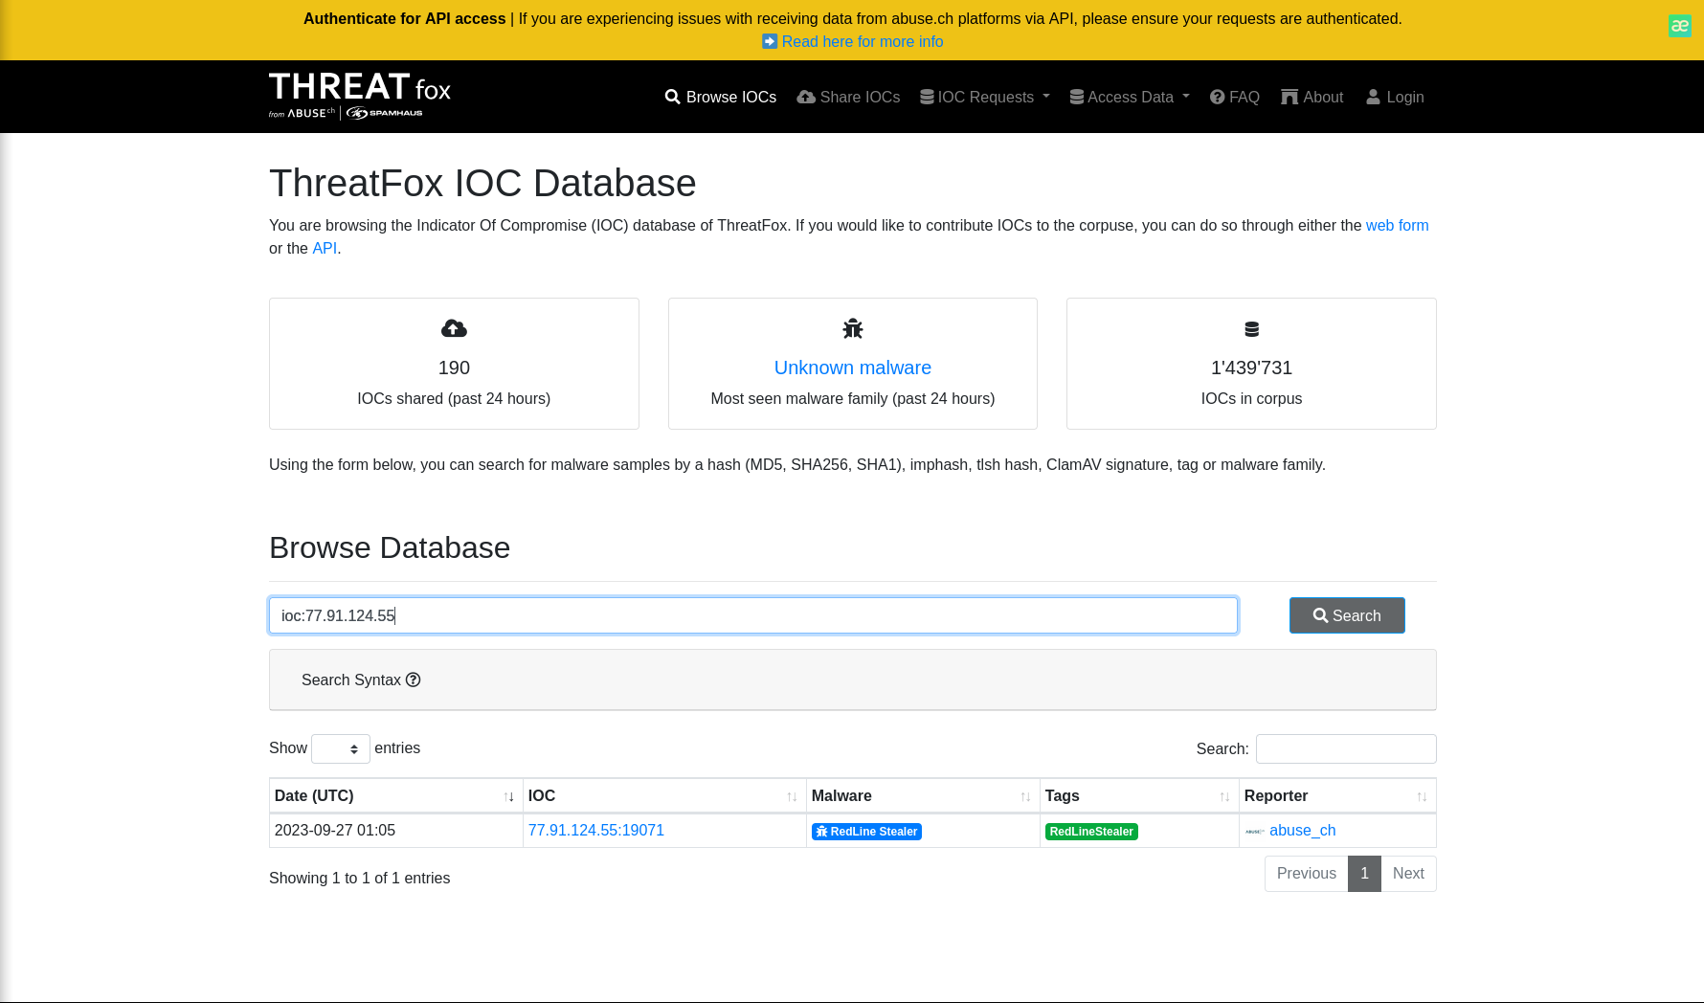Image resolution: width=1704 pixels, height=1003 pixels.
Task: Click the user icon in Login
Action: coord(1373,97)
